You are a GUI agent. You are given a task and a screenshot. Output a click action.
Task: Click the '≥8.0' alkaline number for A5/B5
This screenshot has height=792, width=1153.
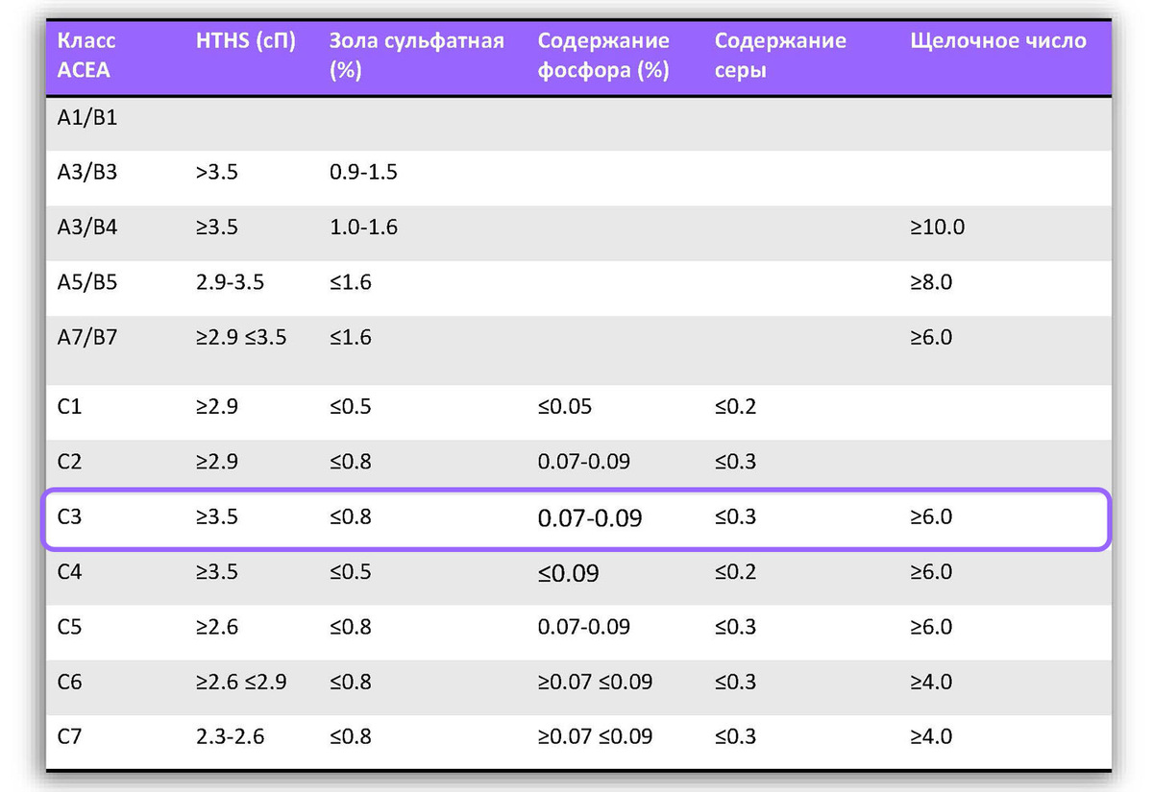pos(931,282)
